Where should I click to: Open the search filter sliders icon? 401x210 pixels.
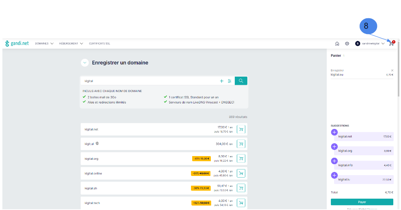[x=229, y=81]
